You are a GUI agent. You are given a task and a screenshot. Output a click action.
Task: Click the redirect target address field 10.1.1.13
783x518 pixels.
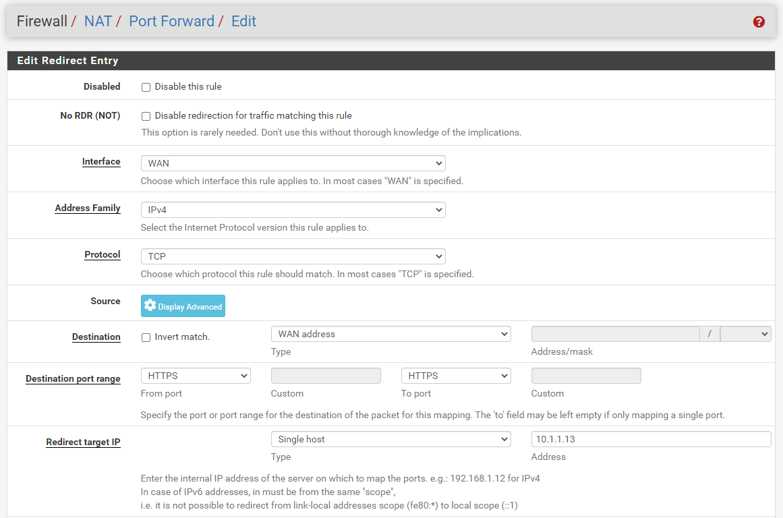pyautogui.click(x=651, y=439)
